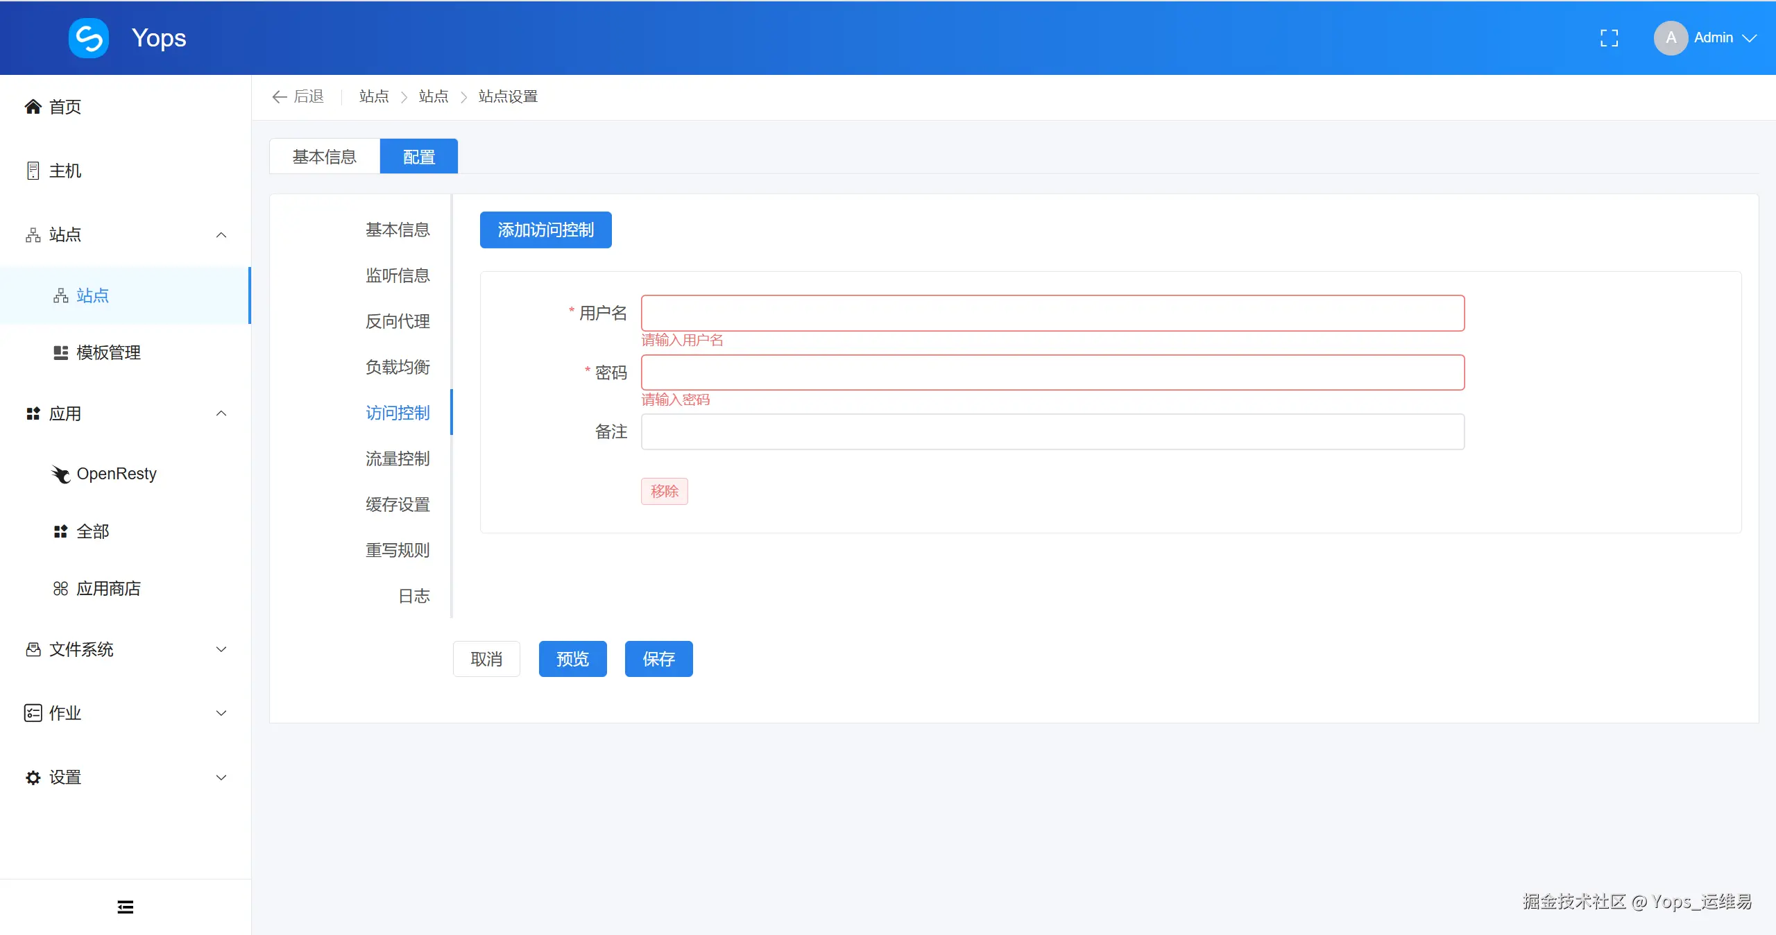Focus the 用户名 input field
The image size is (1776, 935).
point(1053,314)
